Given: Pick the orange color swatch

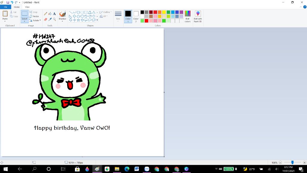Looking at the screenshot, I should point(160,12).
